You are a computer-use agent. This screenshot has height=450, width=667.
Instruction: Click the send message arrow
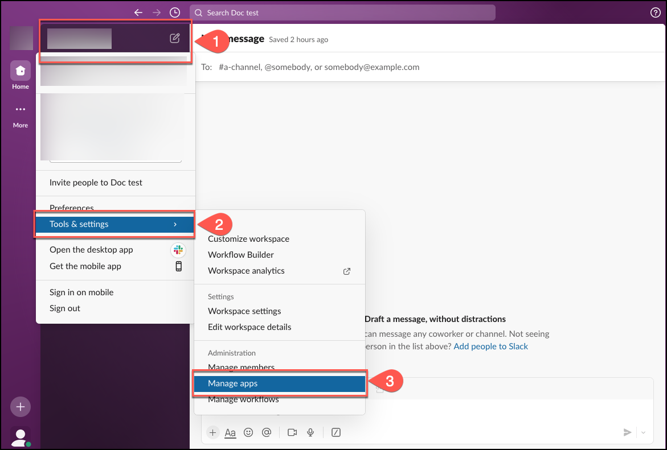point(627,432)
